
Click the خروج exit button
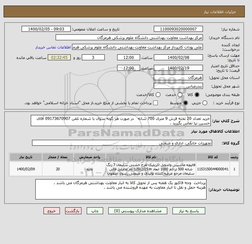click(52, 211)
